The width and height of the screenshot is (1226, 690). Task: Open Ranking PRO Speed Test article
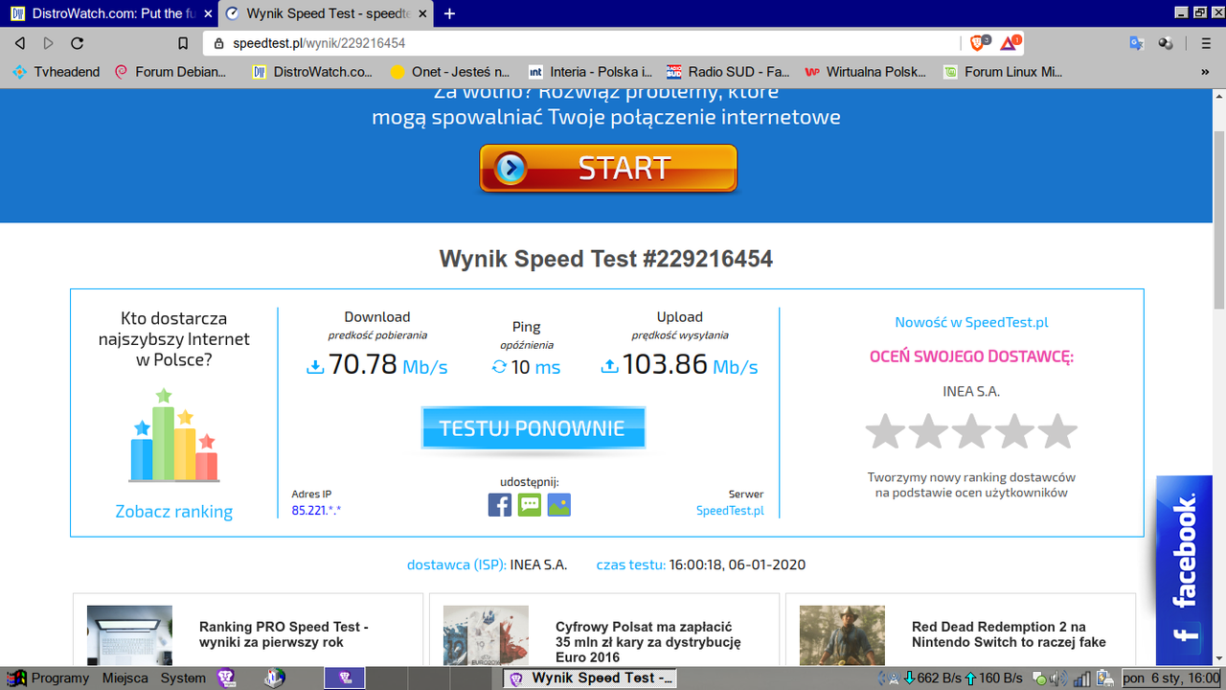tap(284, 634)
